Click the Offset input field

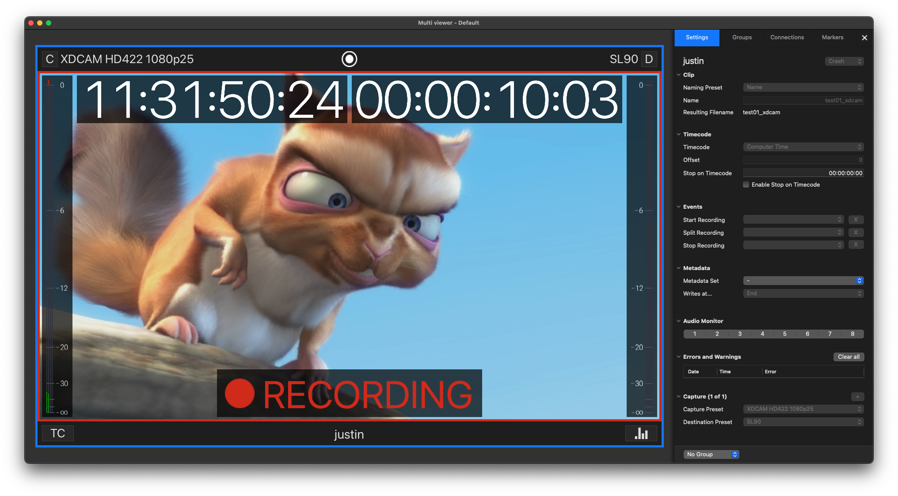(x=803, y=160)
